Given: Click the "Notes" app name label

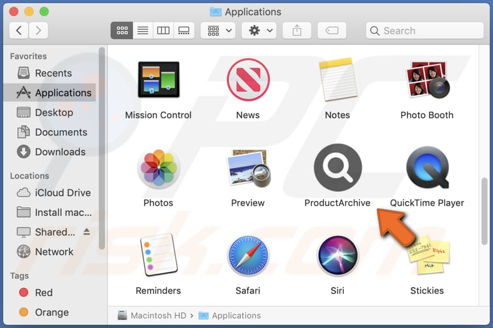Looking at the screenshot, I should click(x=338, y=115).
